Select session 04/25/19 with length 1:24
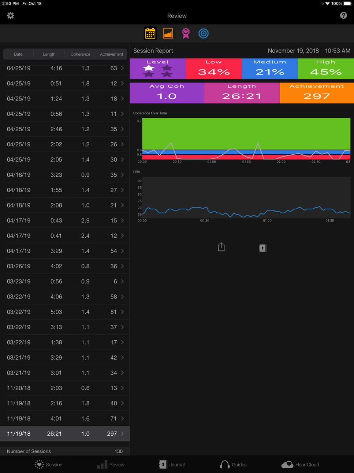The height and width of the screenshot is (473, 354). pos(65,99)
